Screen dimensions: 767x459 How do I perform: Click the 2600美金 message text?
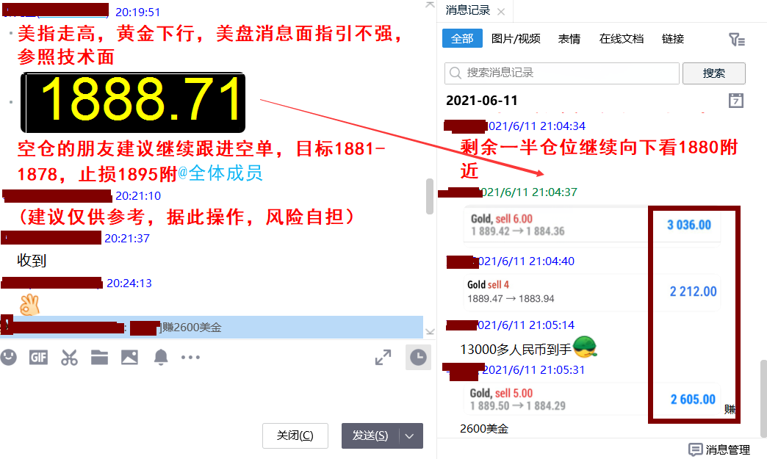tap(484, 429)
